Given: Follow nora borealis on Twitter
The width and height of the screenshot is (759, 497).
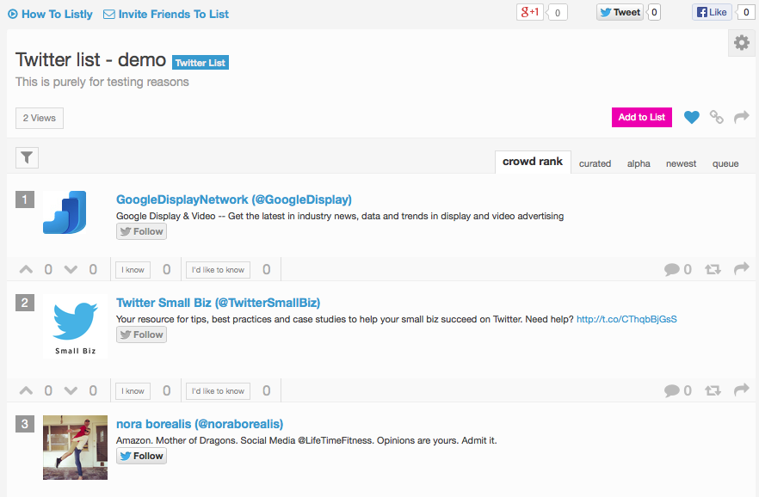Looking at the screenshot, I should tap(141, 456).
